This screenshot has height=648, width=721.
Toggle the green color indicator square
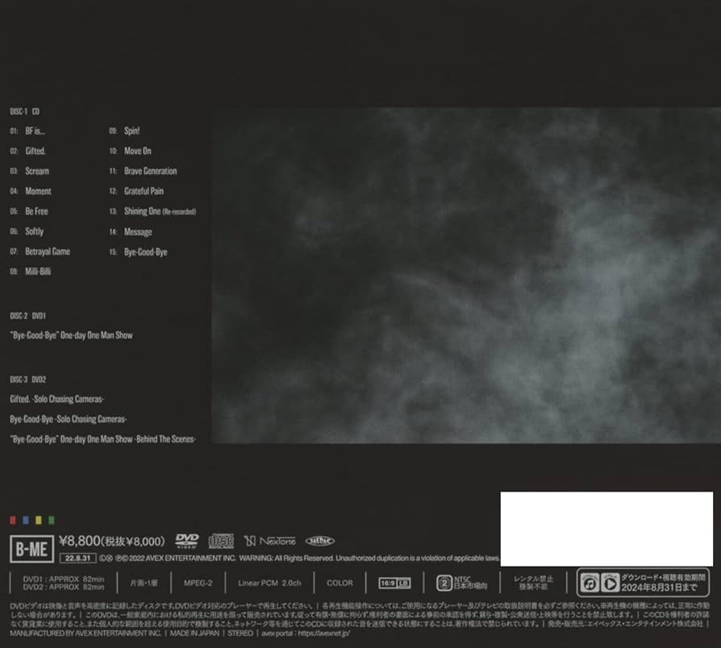coord(52,521)
